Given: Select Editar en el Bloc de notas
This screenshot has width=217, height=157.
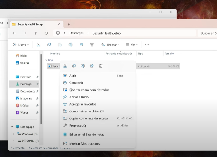Looking at the screenshot, I should (x=98, y=135).
